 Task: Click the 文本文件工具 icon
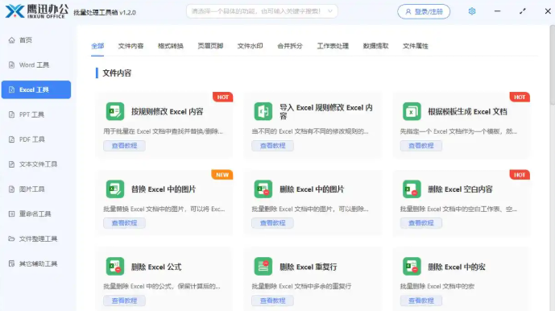[x=12, y=164]
